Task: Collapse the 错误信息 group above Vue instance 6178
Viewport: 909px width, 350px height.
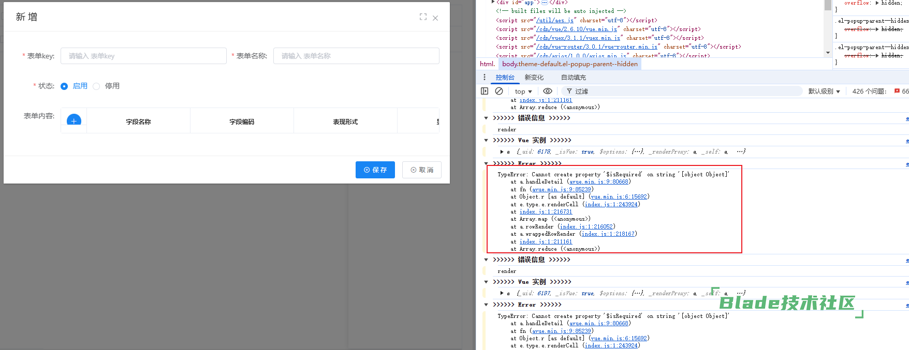Action: pos(486,118)
